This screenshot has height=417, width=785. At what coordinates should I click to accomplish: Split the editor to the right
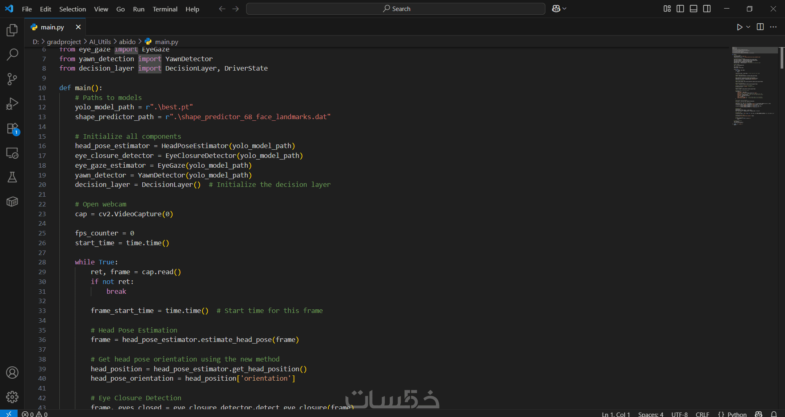[760, 27]
